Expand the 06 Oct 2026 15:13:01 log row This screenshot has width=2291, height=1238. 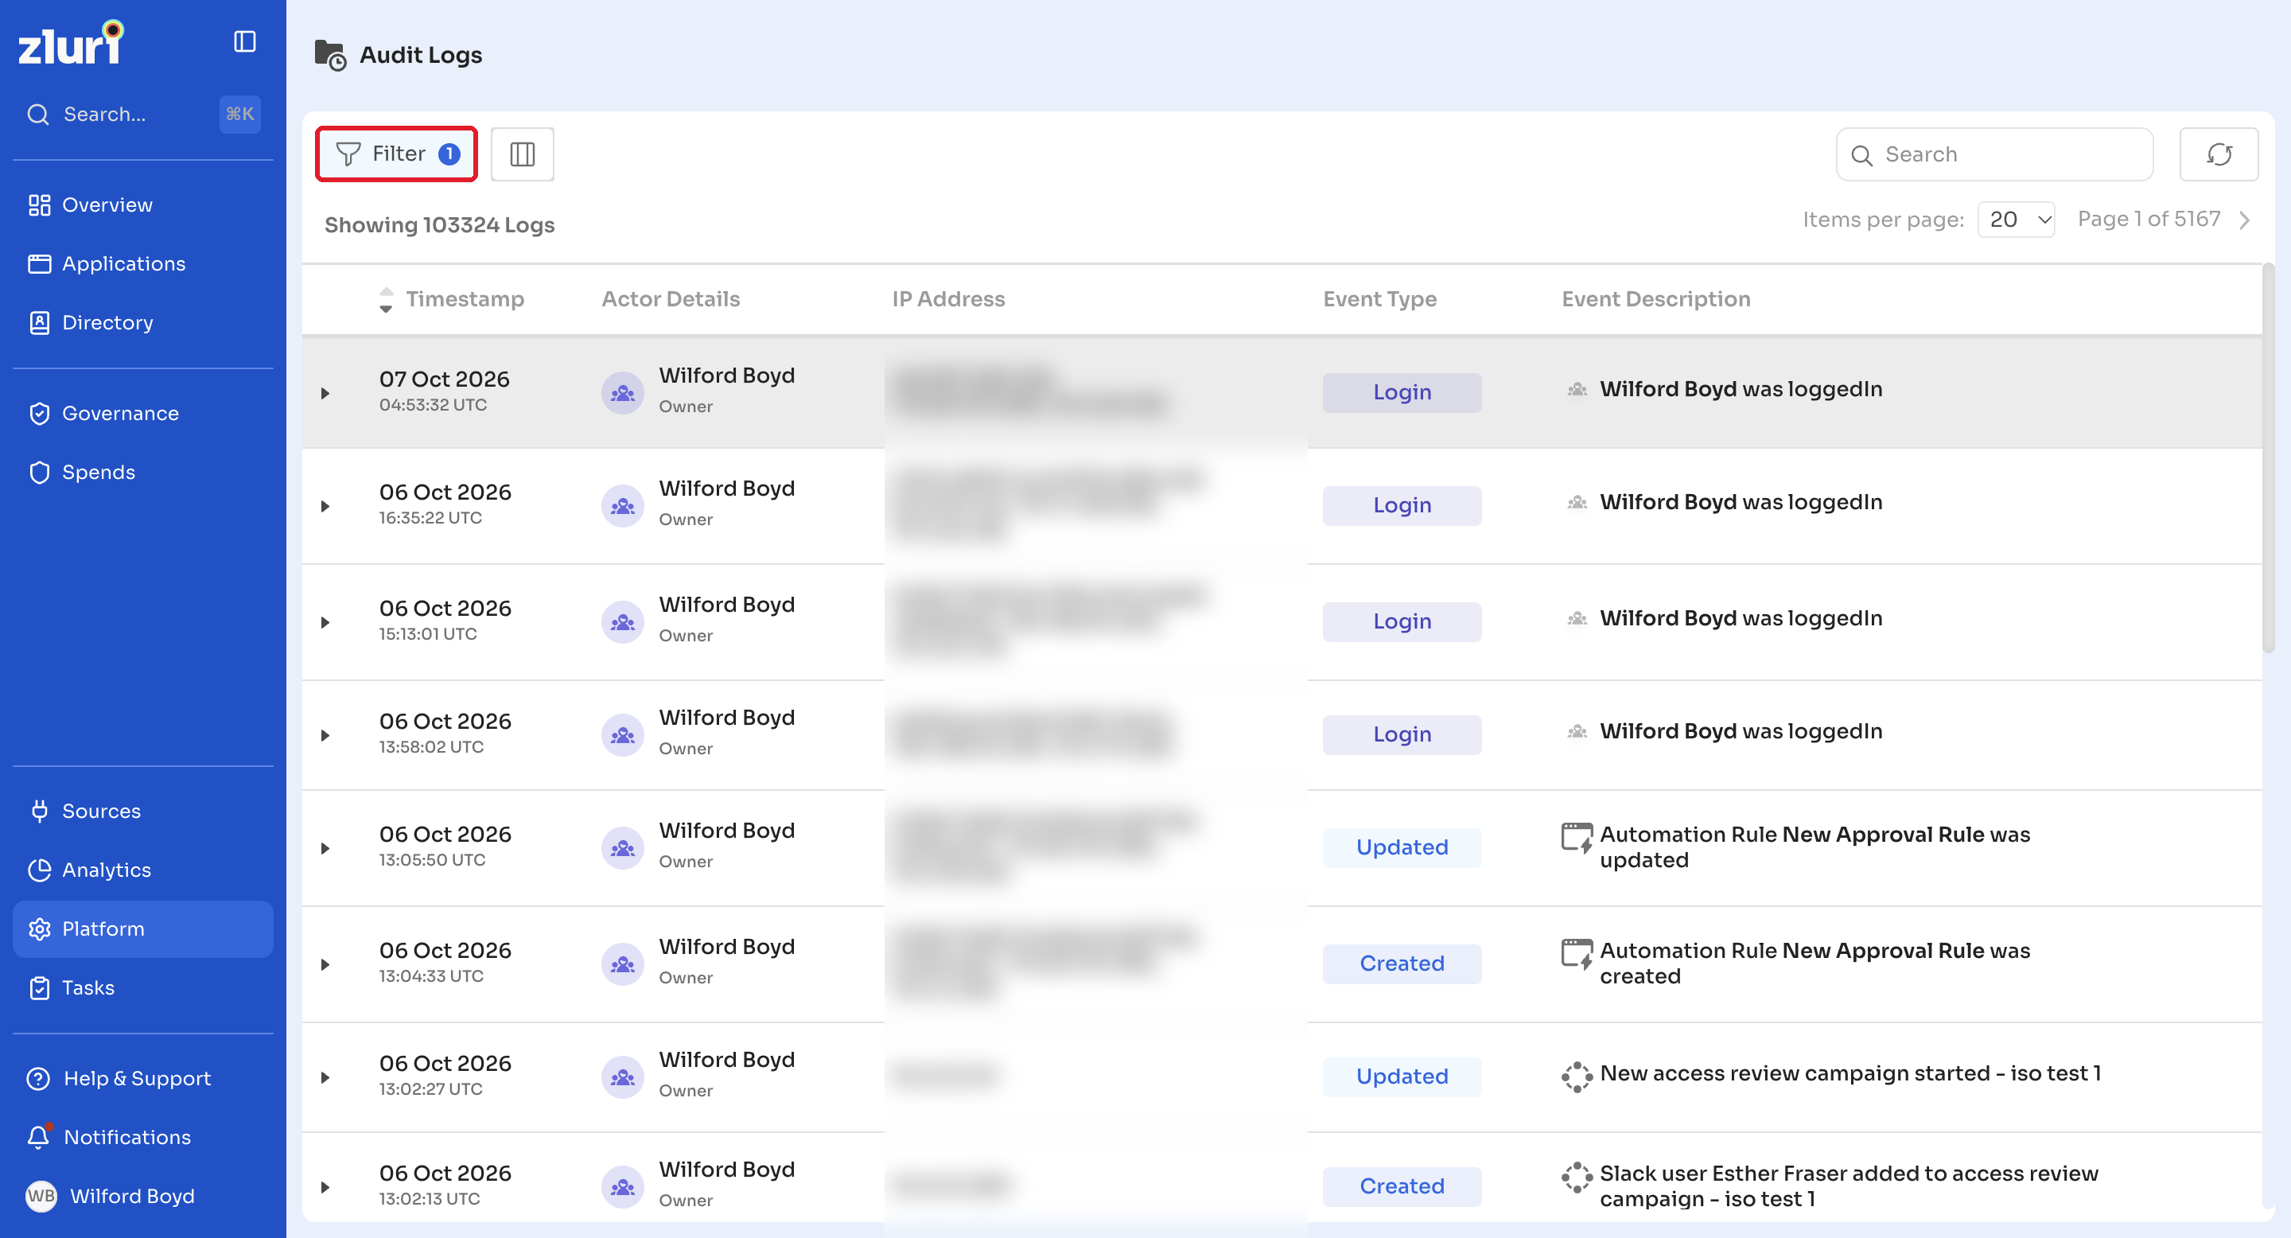pyautogui.click(x=325, y=621)
